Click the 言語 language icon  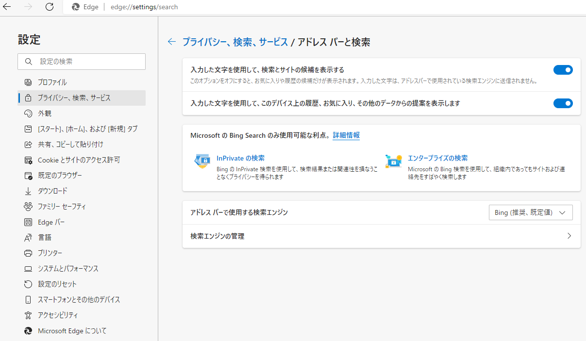coord(28,238)
